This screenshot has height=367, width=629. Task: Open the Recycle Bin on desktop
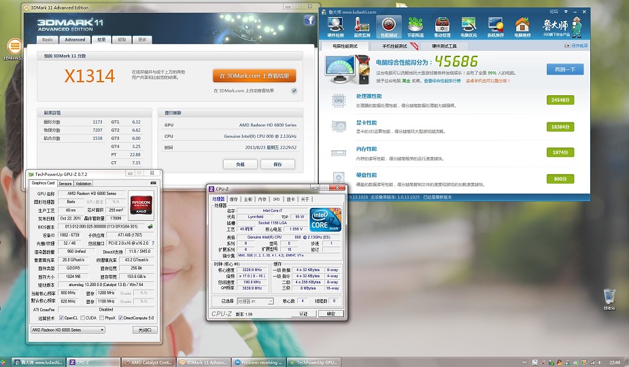(609, 299)
